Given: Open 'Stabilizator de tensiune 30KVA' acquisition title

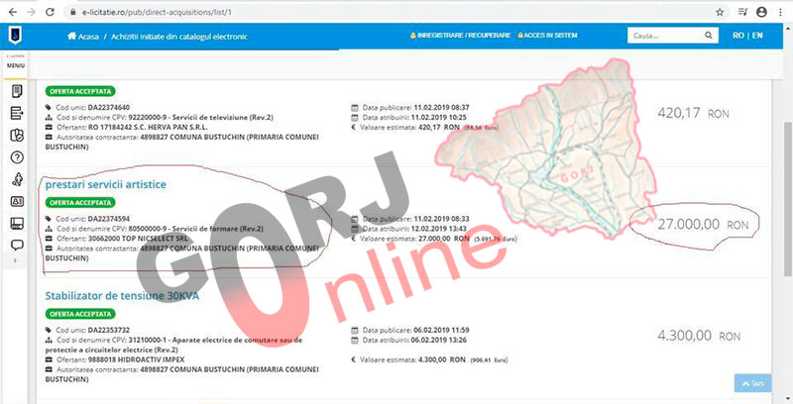Looking at the screenshot, I should [122, 296].
